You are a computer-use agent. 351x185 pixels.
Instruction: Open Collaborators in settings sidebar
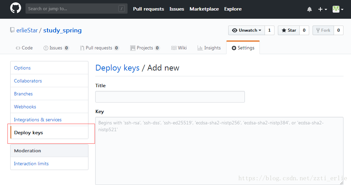pyautogui.click(x=28, y=81)
